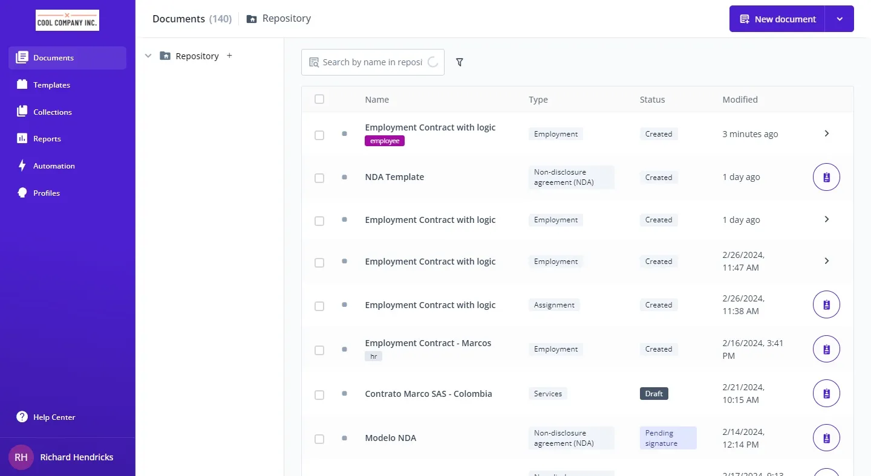
Task: Click the NDA Template row action icon
Action: tap(826, 177)
